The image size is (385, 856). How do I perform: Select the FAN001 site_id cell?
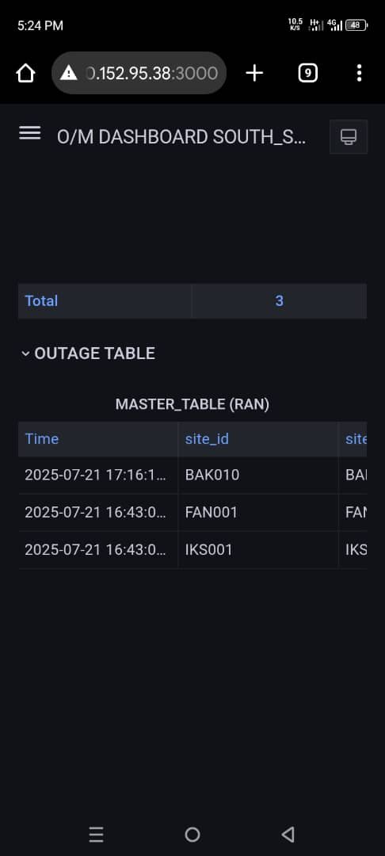258,513
